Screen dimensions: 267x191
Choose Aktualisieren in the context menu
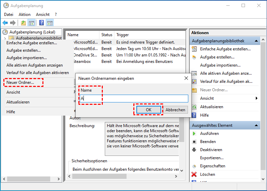click(x=18, y=102)
